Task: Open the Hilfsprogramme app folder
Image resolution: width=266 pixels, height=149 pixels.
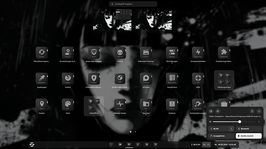Action: [x=224, y=80]
